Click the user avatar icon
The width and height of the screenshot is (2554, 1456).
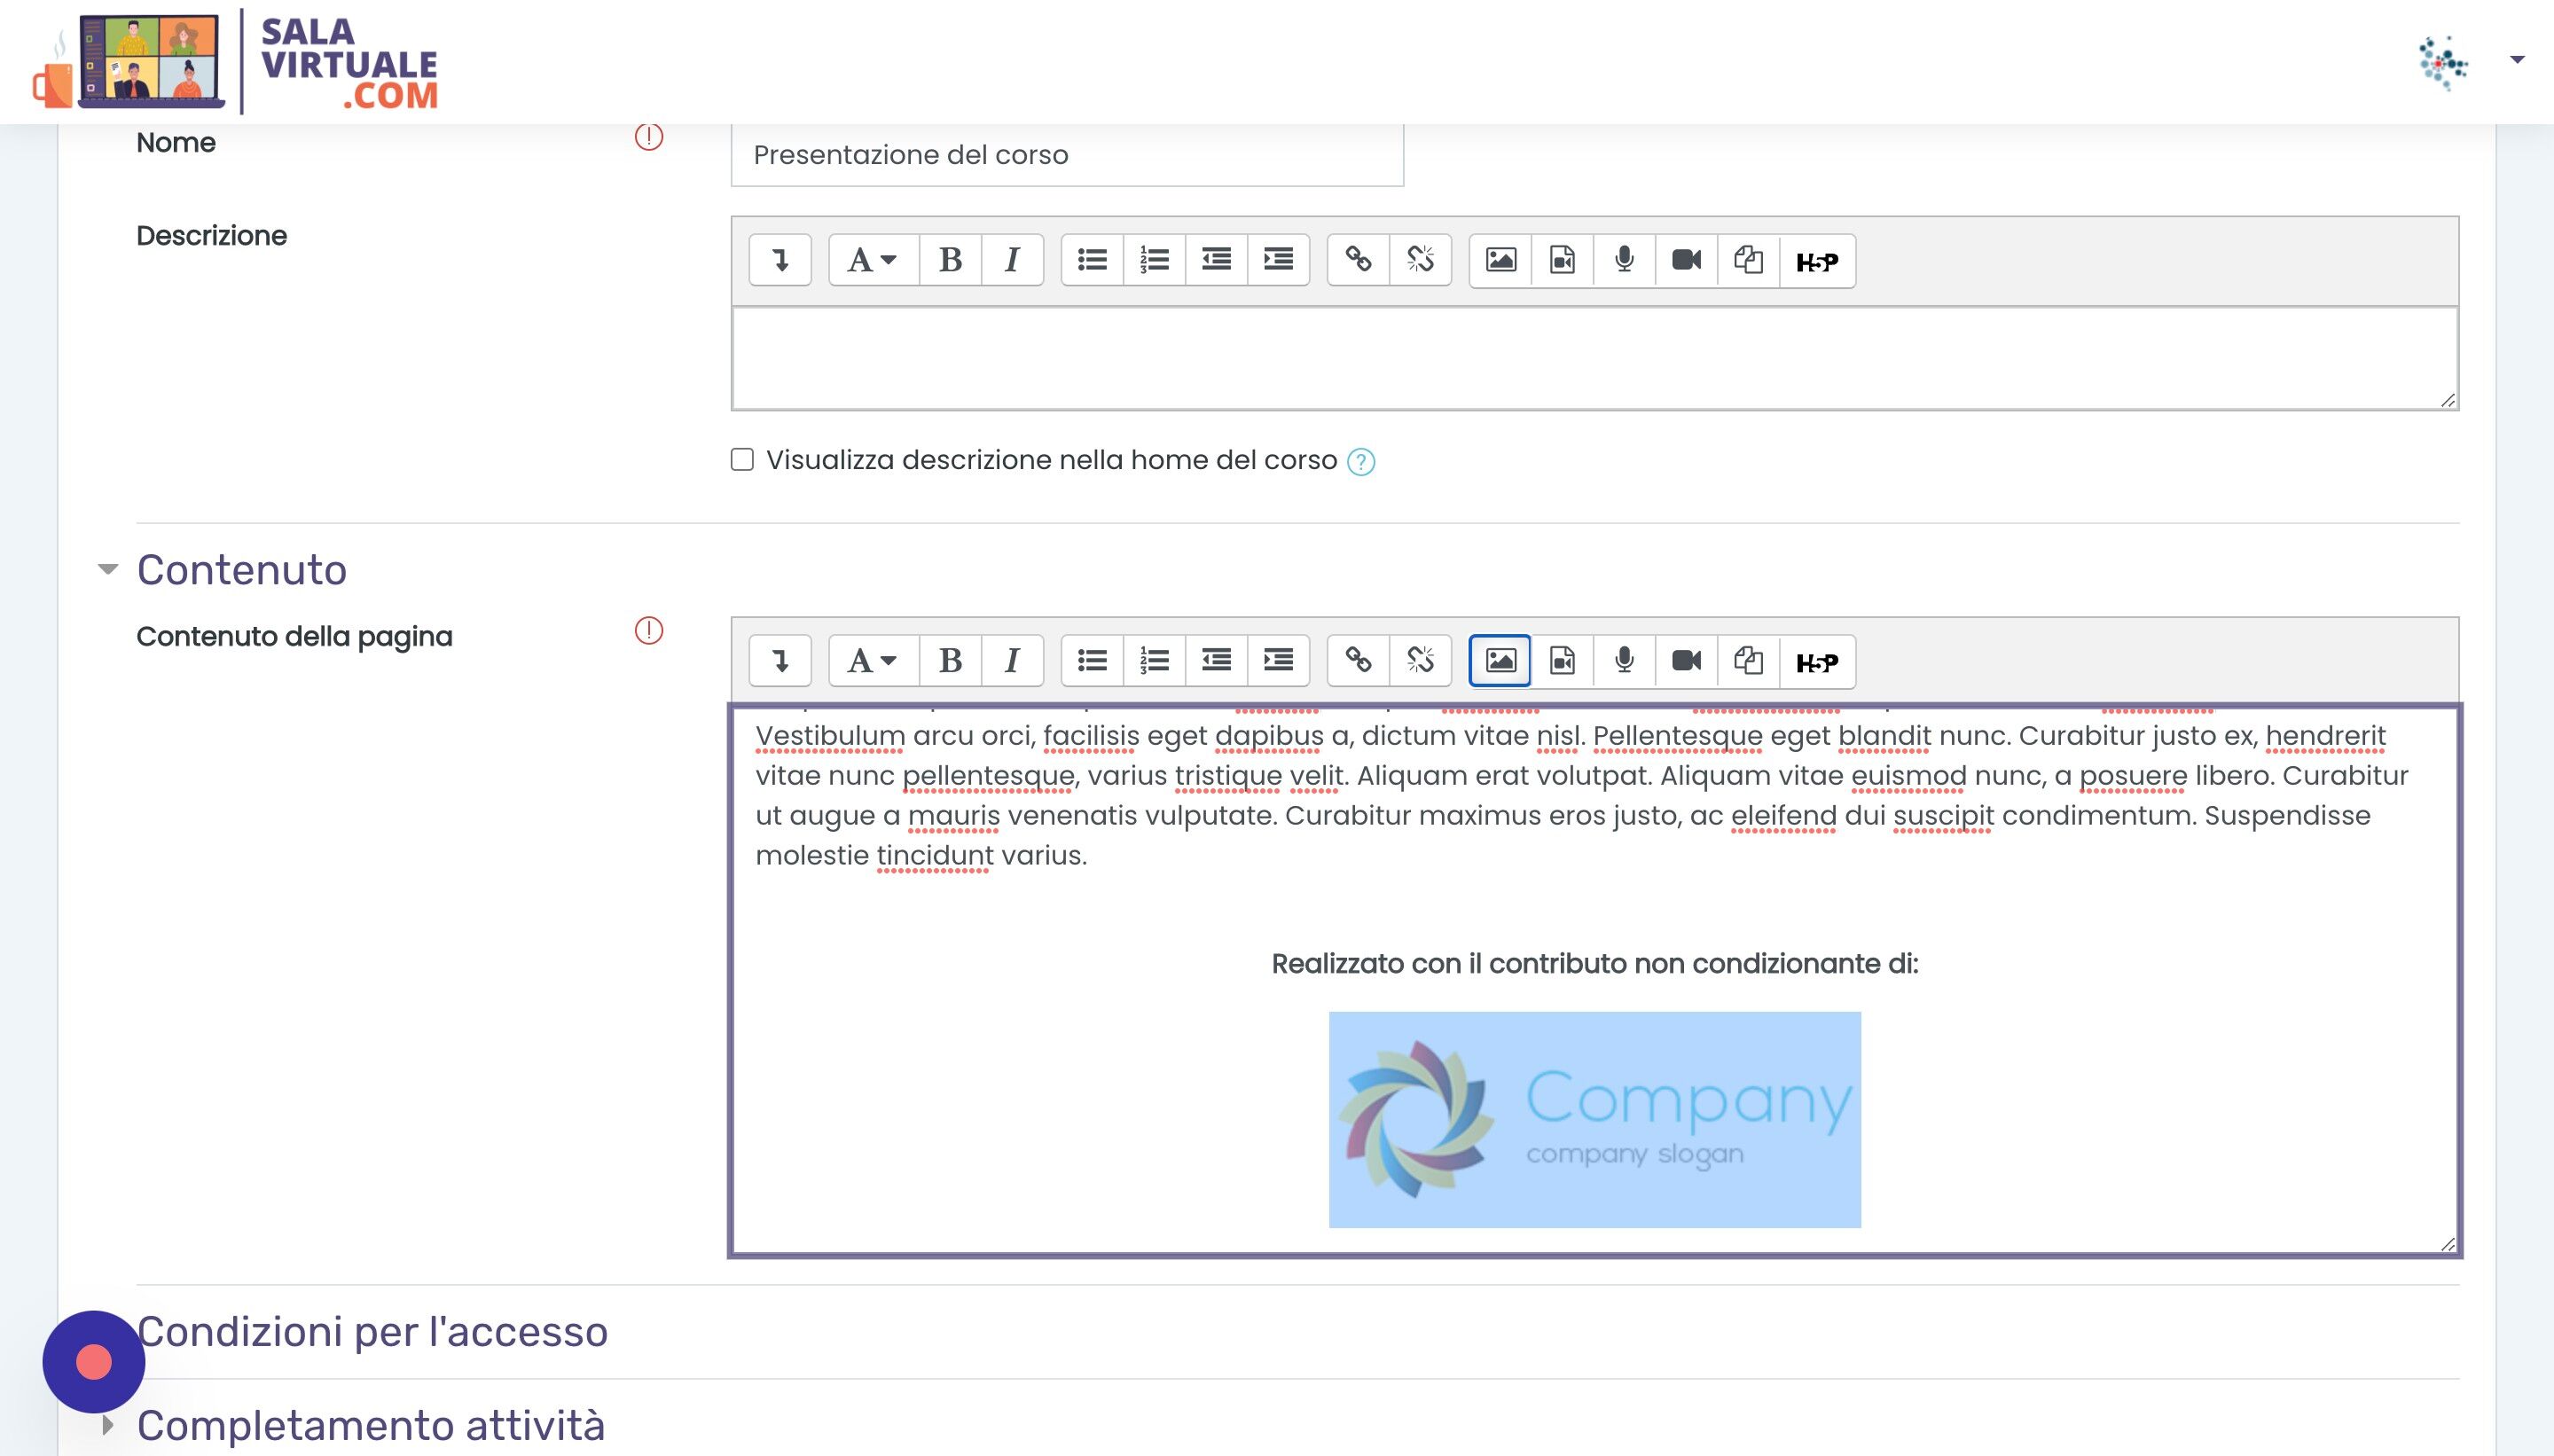(2443, 63)
